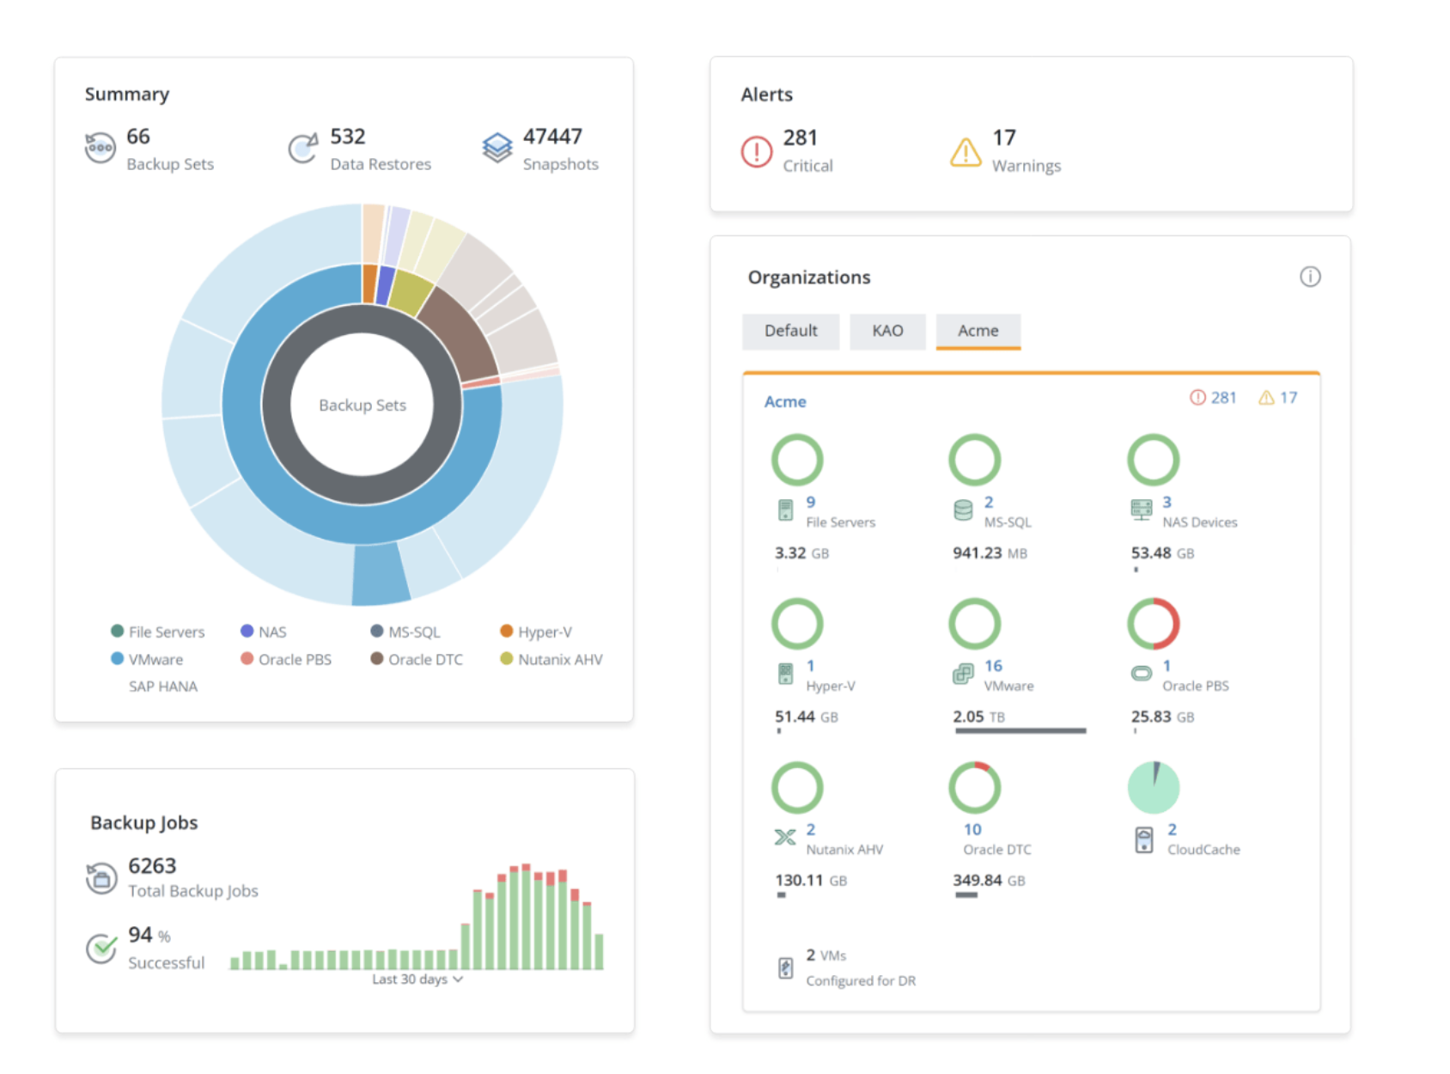
Task: Click the Snapshots layers icon
Action: point(497,148)
